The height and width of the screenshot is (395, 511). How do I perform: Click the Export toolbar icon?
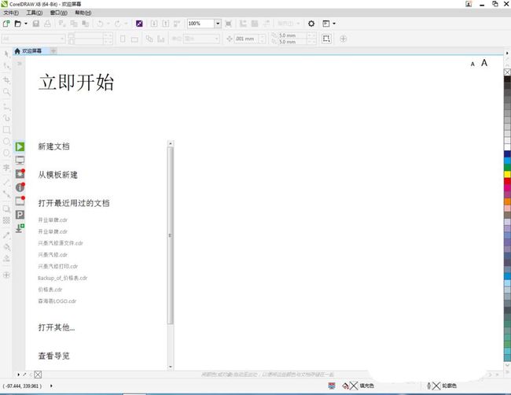pyautogui.click(x=166, y=24)
